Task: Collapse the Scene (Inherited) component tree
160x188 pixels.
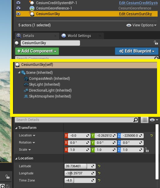Action: click(x=19, y=72)
